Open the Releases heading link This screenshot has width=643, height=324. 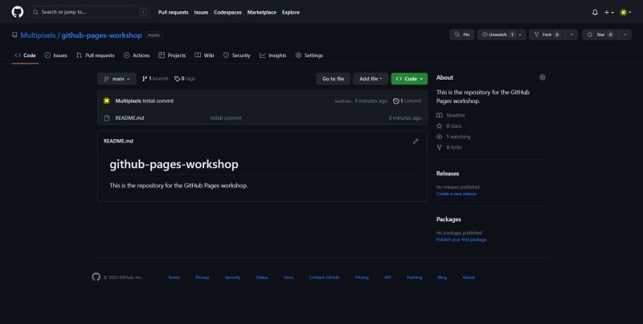[x=448, y=174]
